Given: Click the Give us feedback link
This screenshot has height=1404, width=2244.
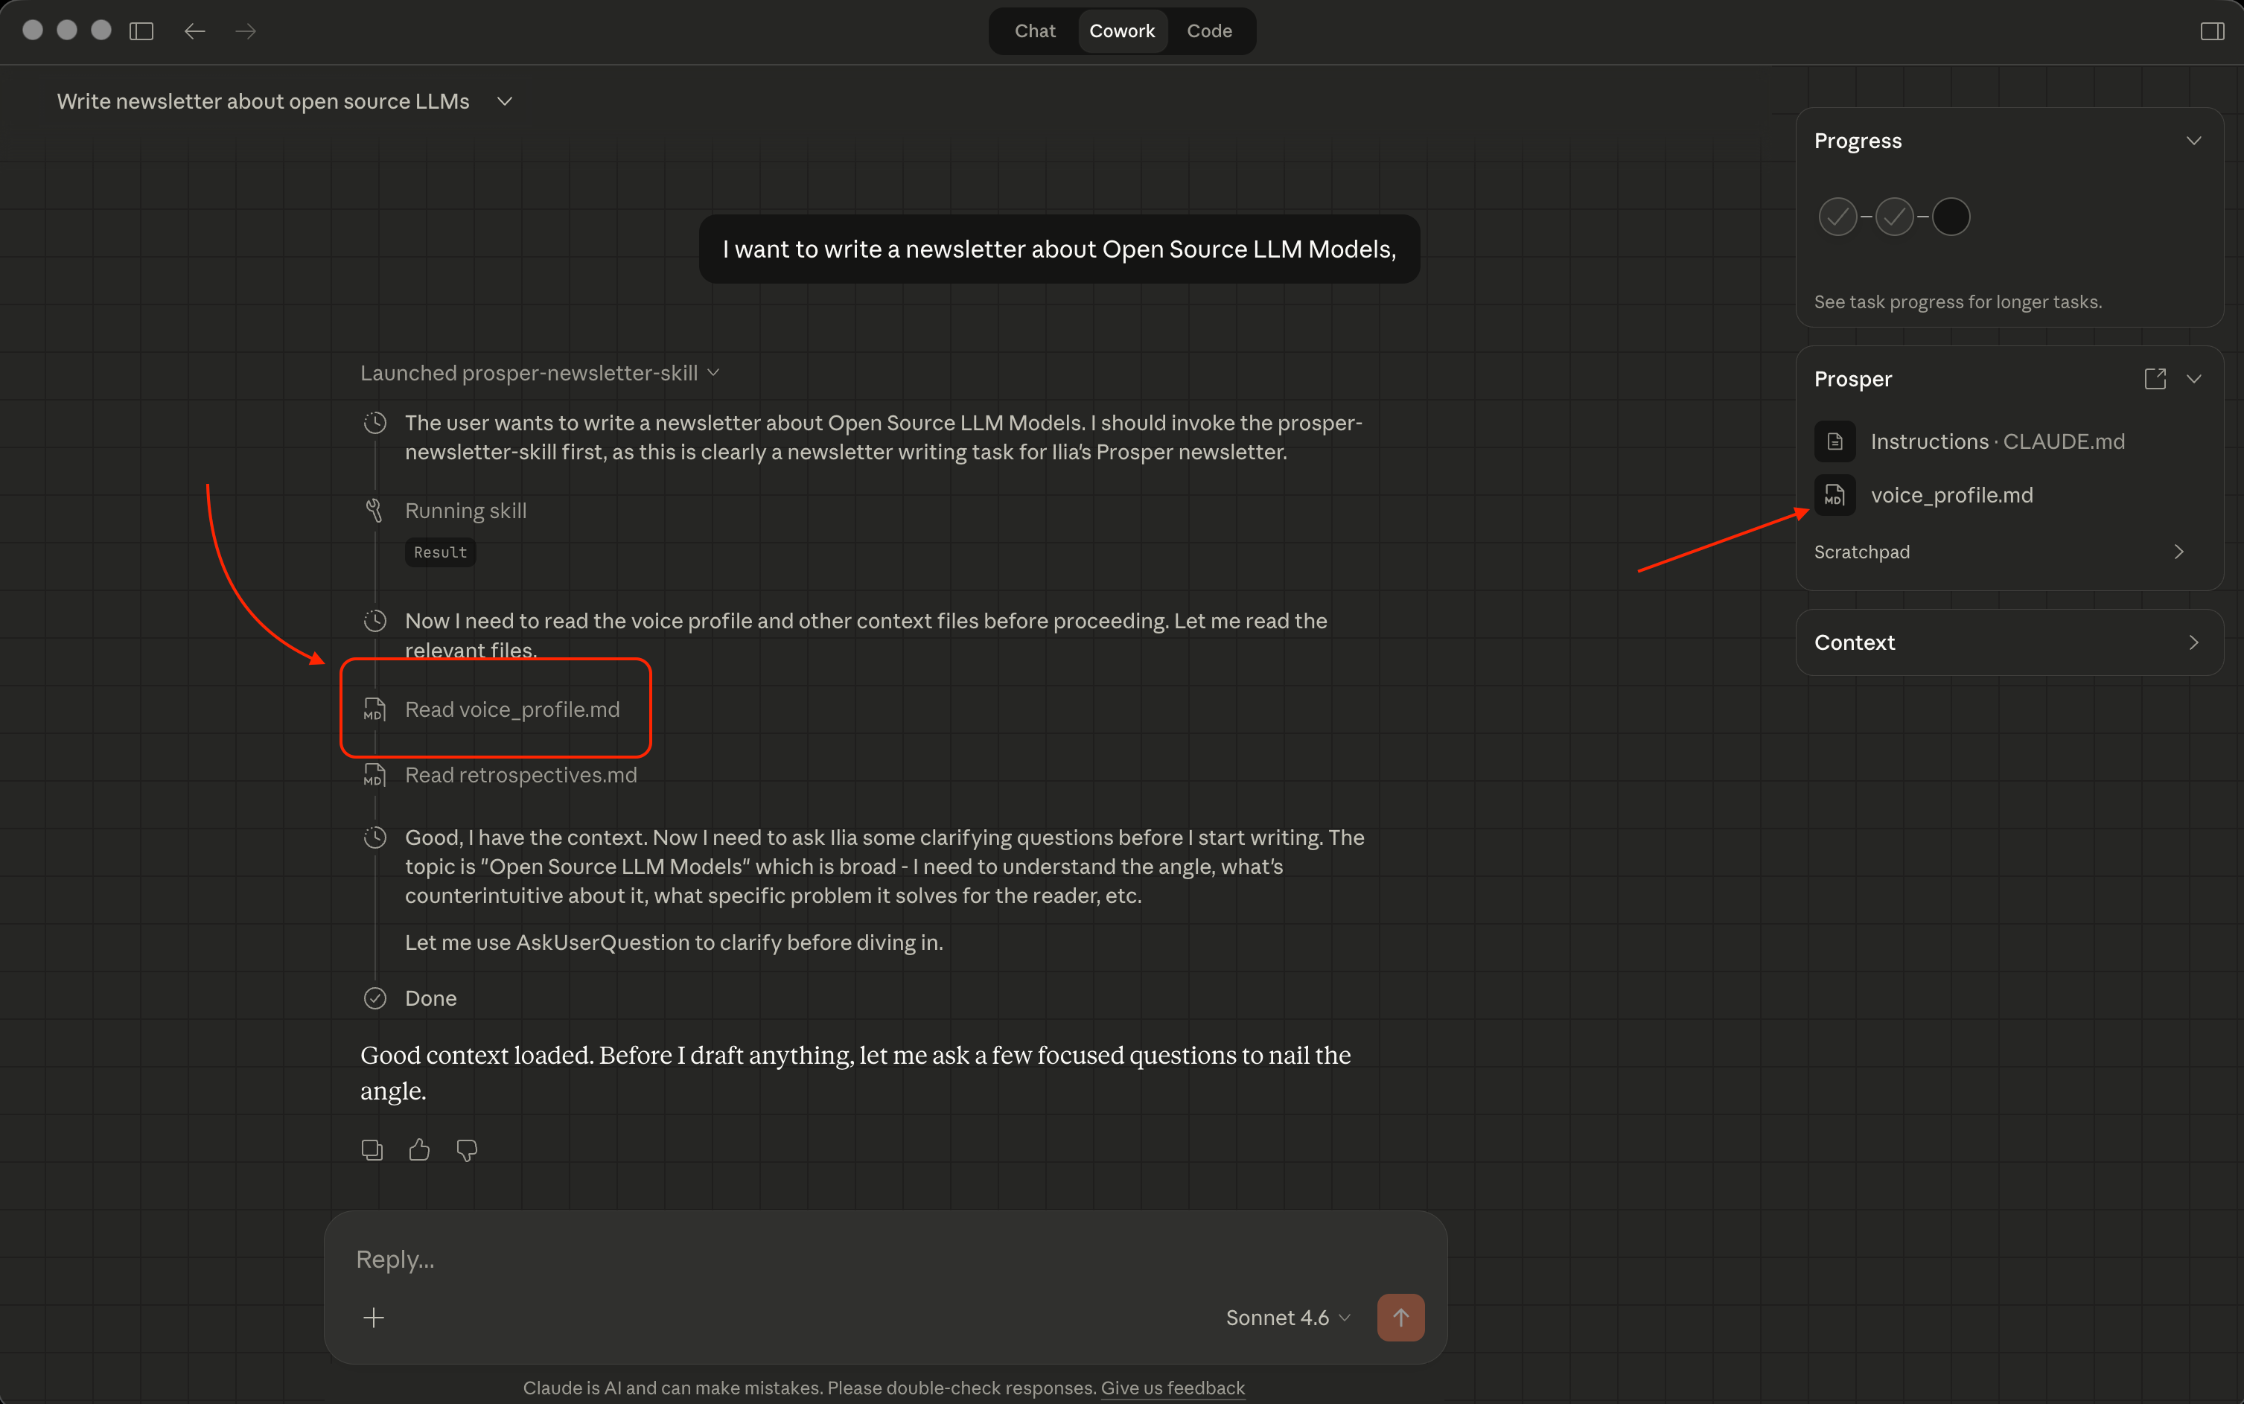Looking at the screenshot, I should click(1172, 1388).
